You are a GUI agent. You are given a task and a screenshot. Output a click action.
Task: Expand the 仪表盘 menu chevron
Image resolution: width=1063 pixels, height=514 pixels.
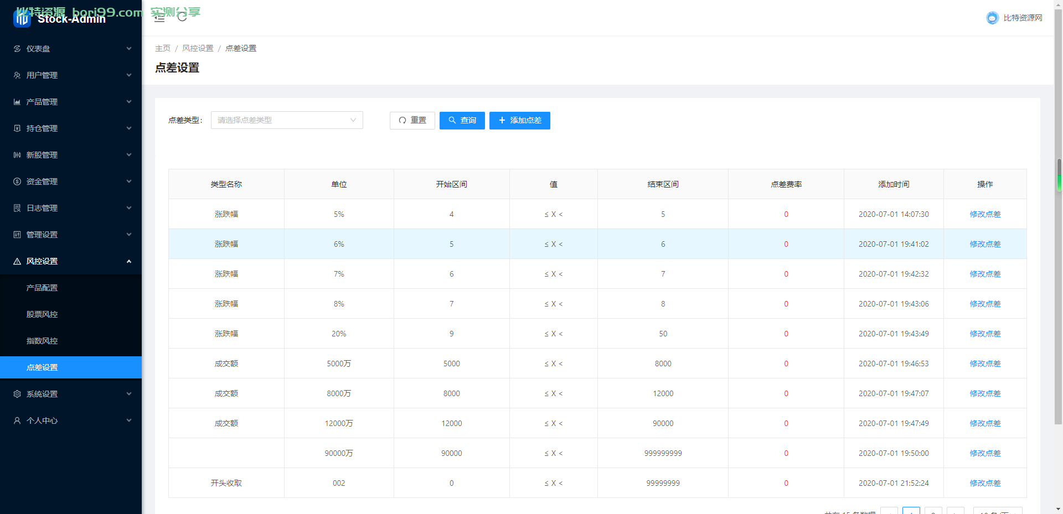pos(129,49)
